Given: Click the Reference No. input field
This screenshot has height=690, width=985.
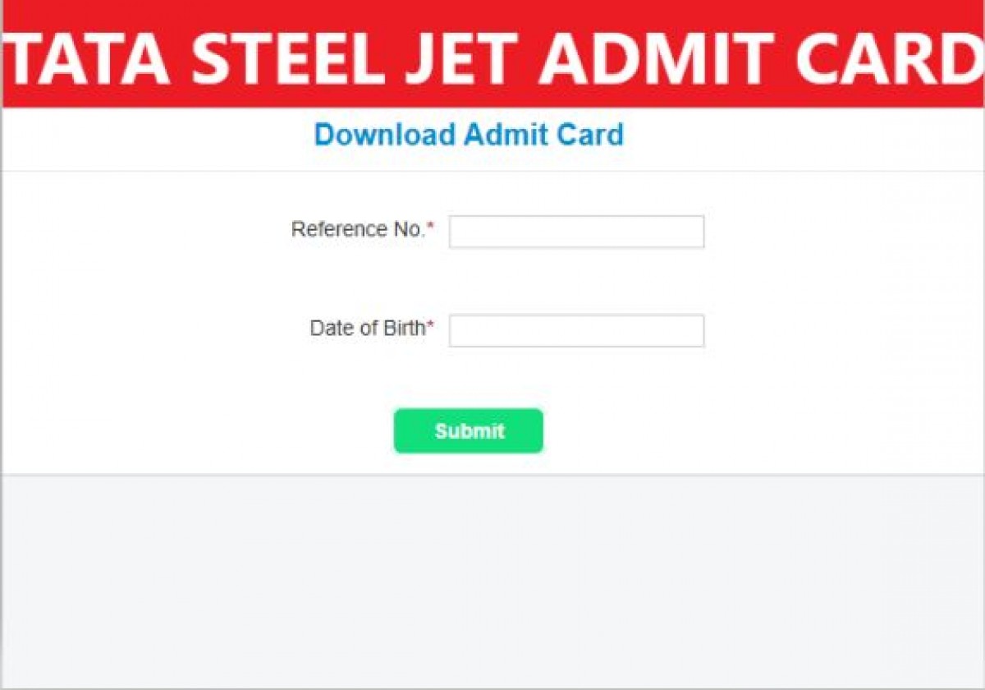Looking at the screenshot, I should (576, 232).
